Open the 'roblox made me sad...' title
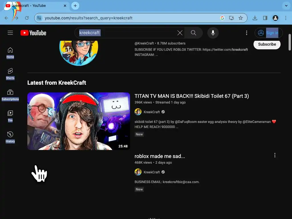This screenshot has width=292, height=219. click(x=160, y=156)
